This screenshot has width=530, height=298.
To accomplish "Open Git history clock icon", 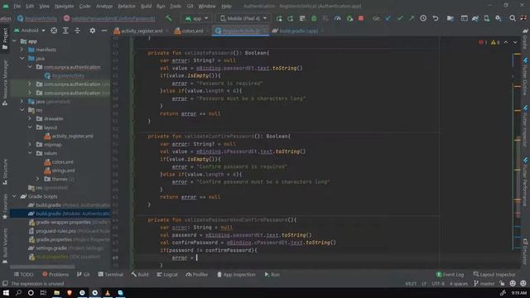I will [x=423, y=18].
